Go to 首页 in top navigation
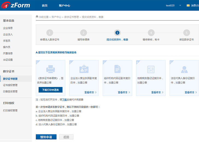This screenshot has height=142, width=199. (x=45, y=5)
